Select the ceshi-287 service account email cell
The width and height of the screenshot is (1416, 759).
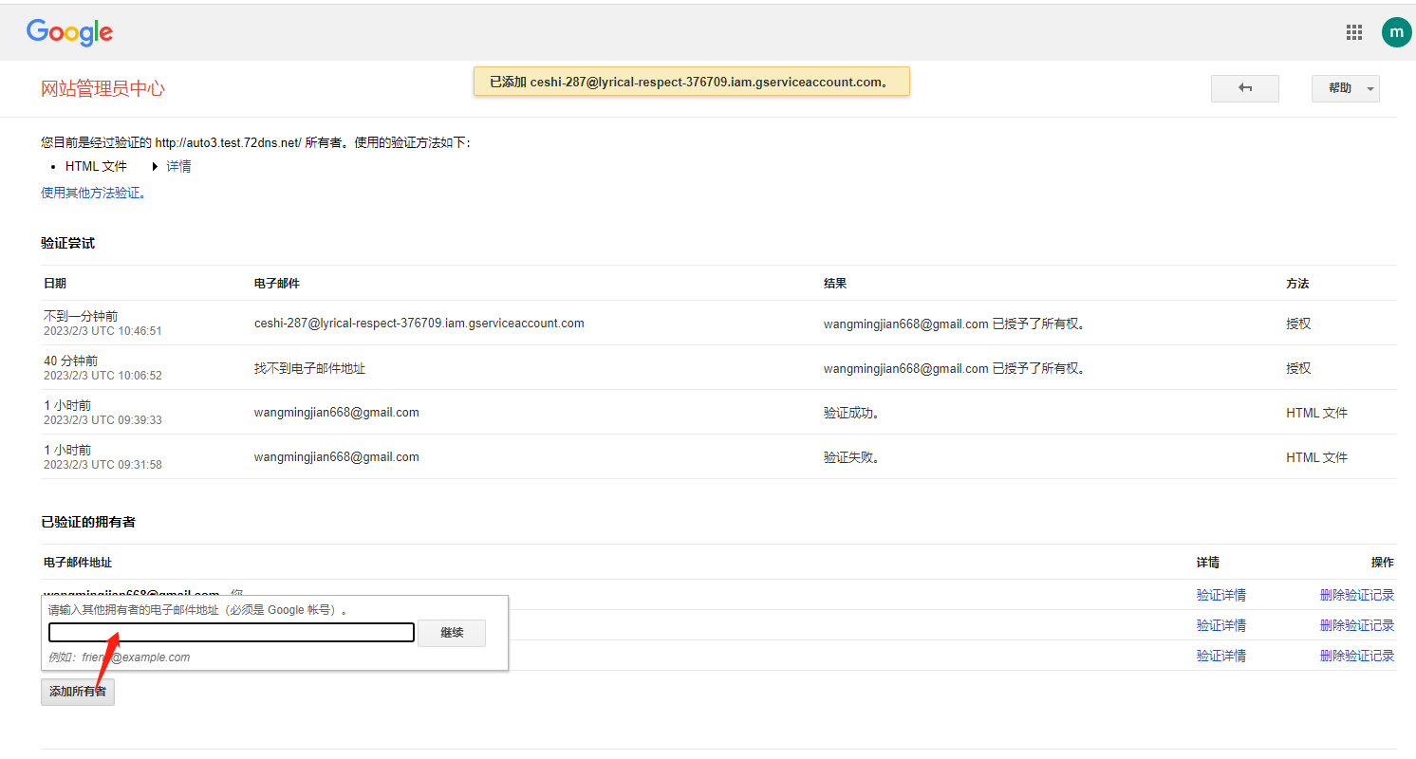pyautogui.click(x=419, y=323)
